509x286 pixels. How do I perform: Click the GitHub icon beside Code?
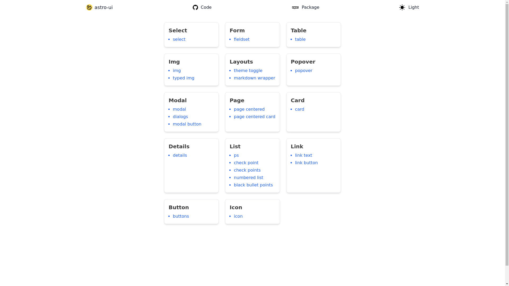195,7
